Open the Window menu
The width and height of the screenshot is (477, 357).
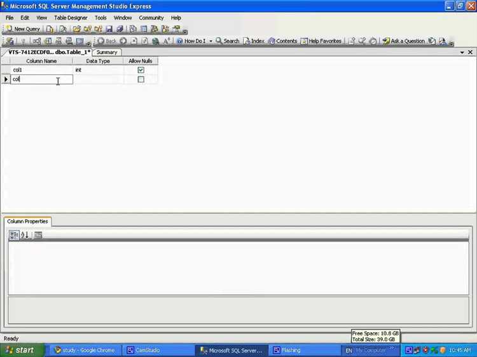click(123, 18)
